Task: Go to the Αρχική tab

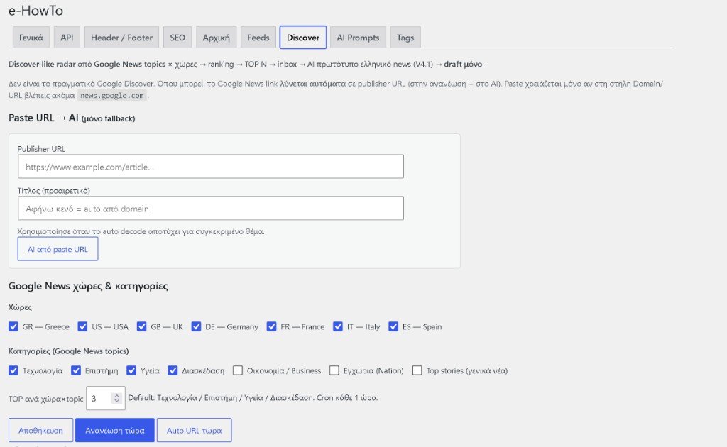Action: point(216,38)
